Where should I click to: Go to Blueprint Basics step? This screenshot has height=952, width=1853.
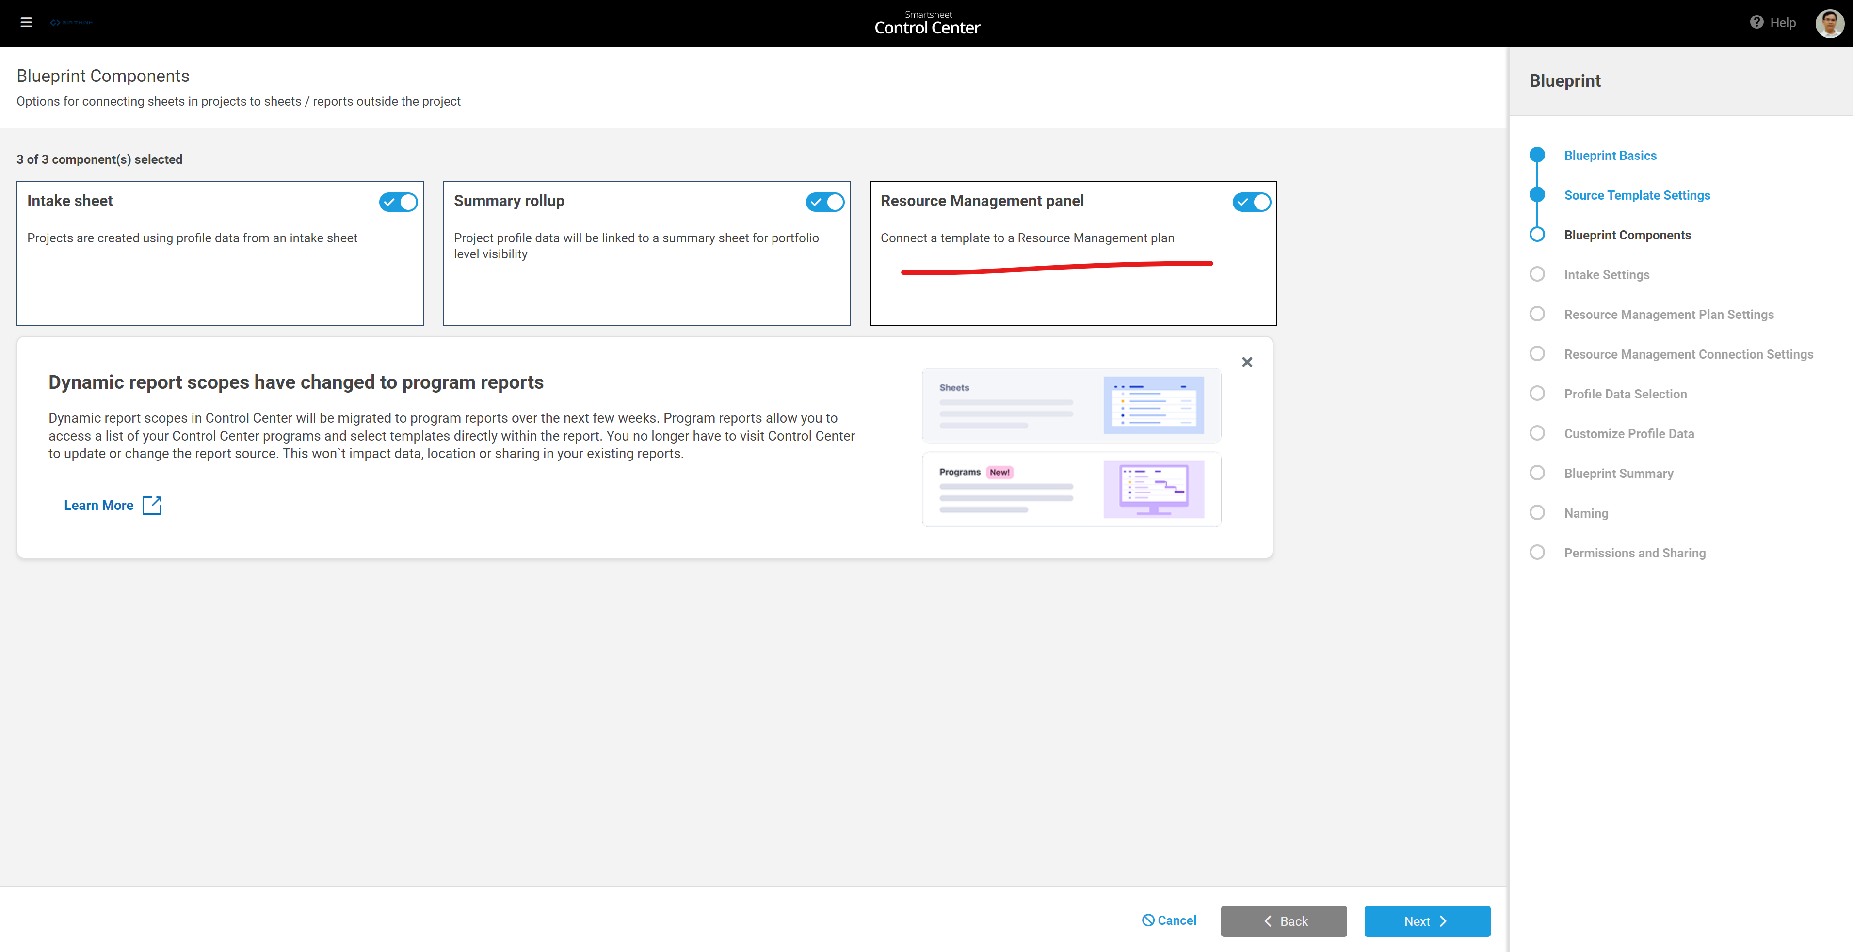pos(1610,155)
